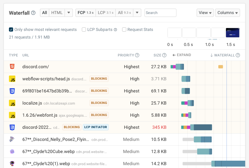Viewport: 249px width, 168px height.
Task: Open the localize.js request row
Action: [x=32, y=103]
